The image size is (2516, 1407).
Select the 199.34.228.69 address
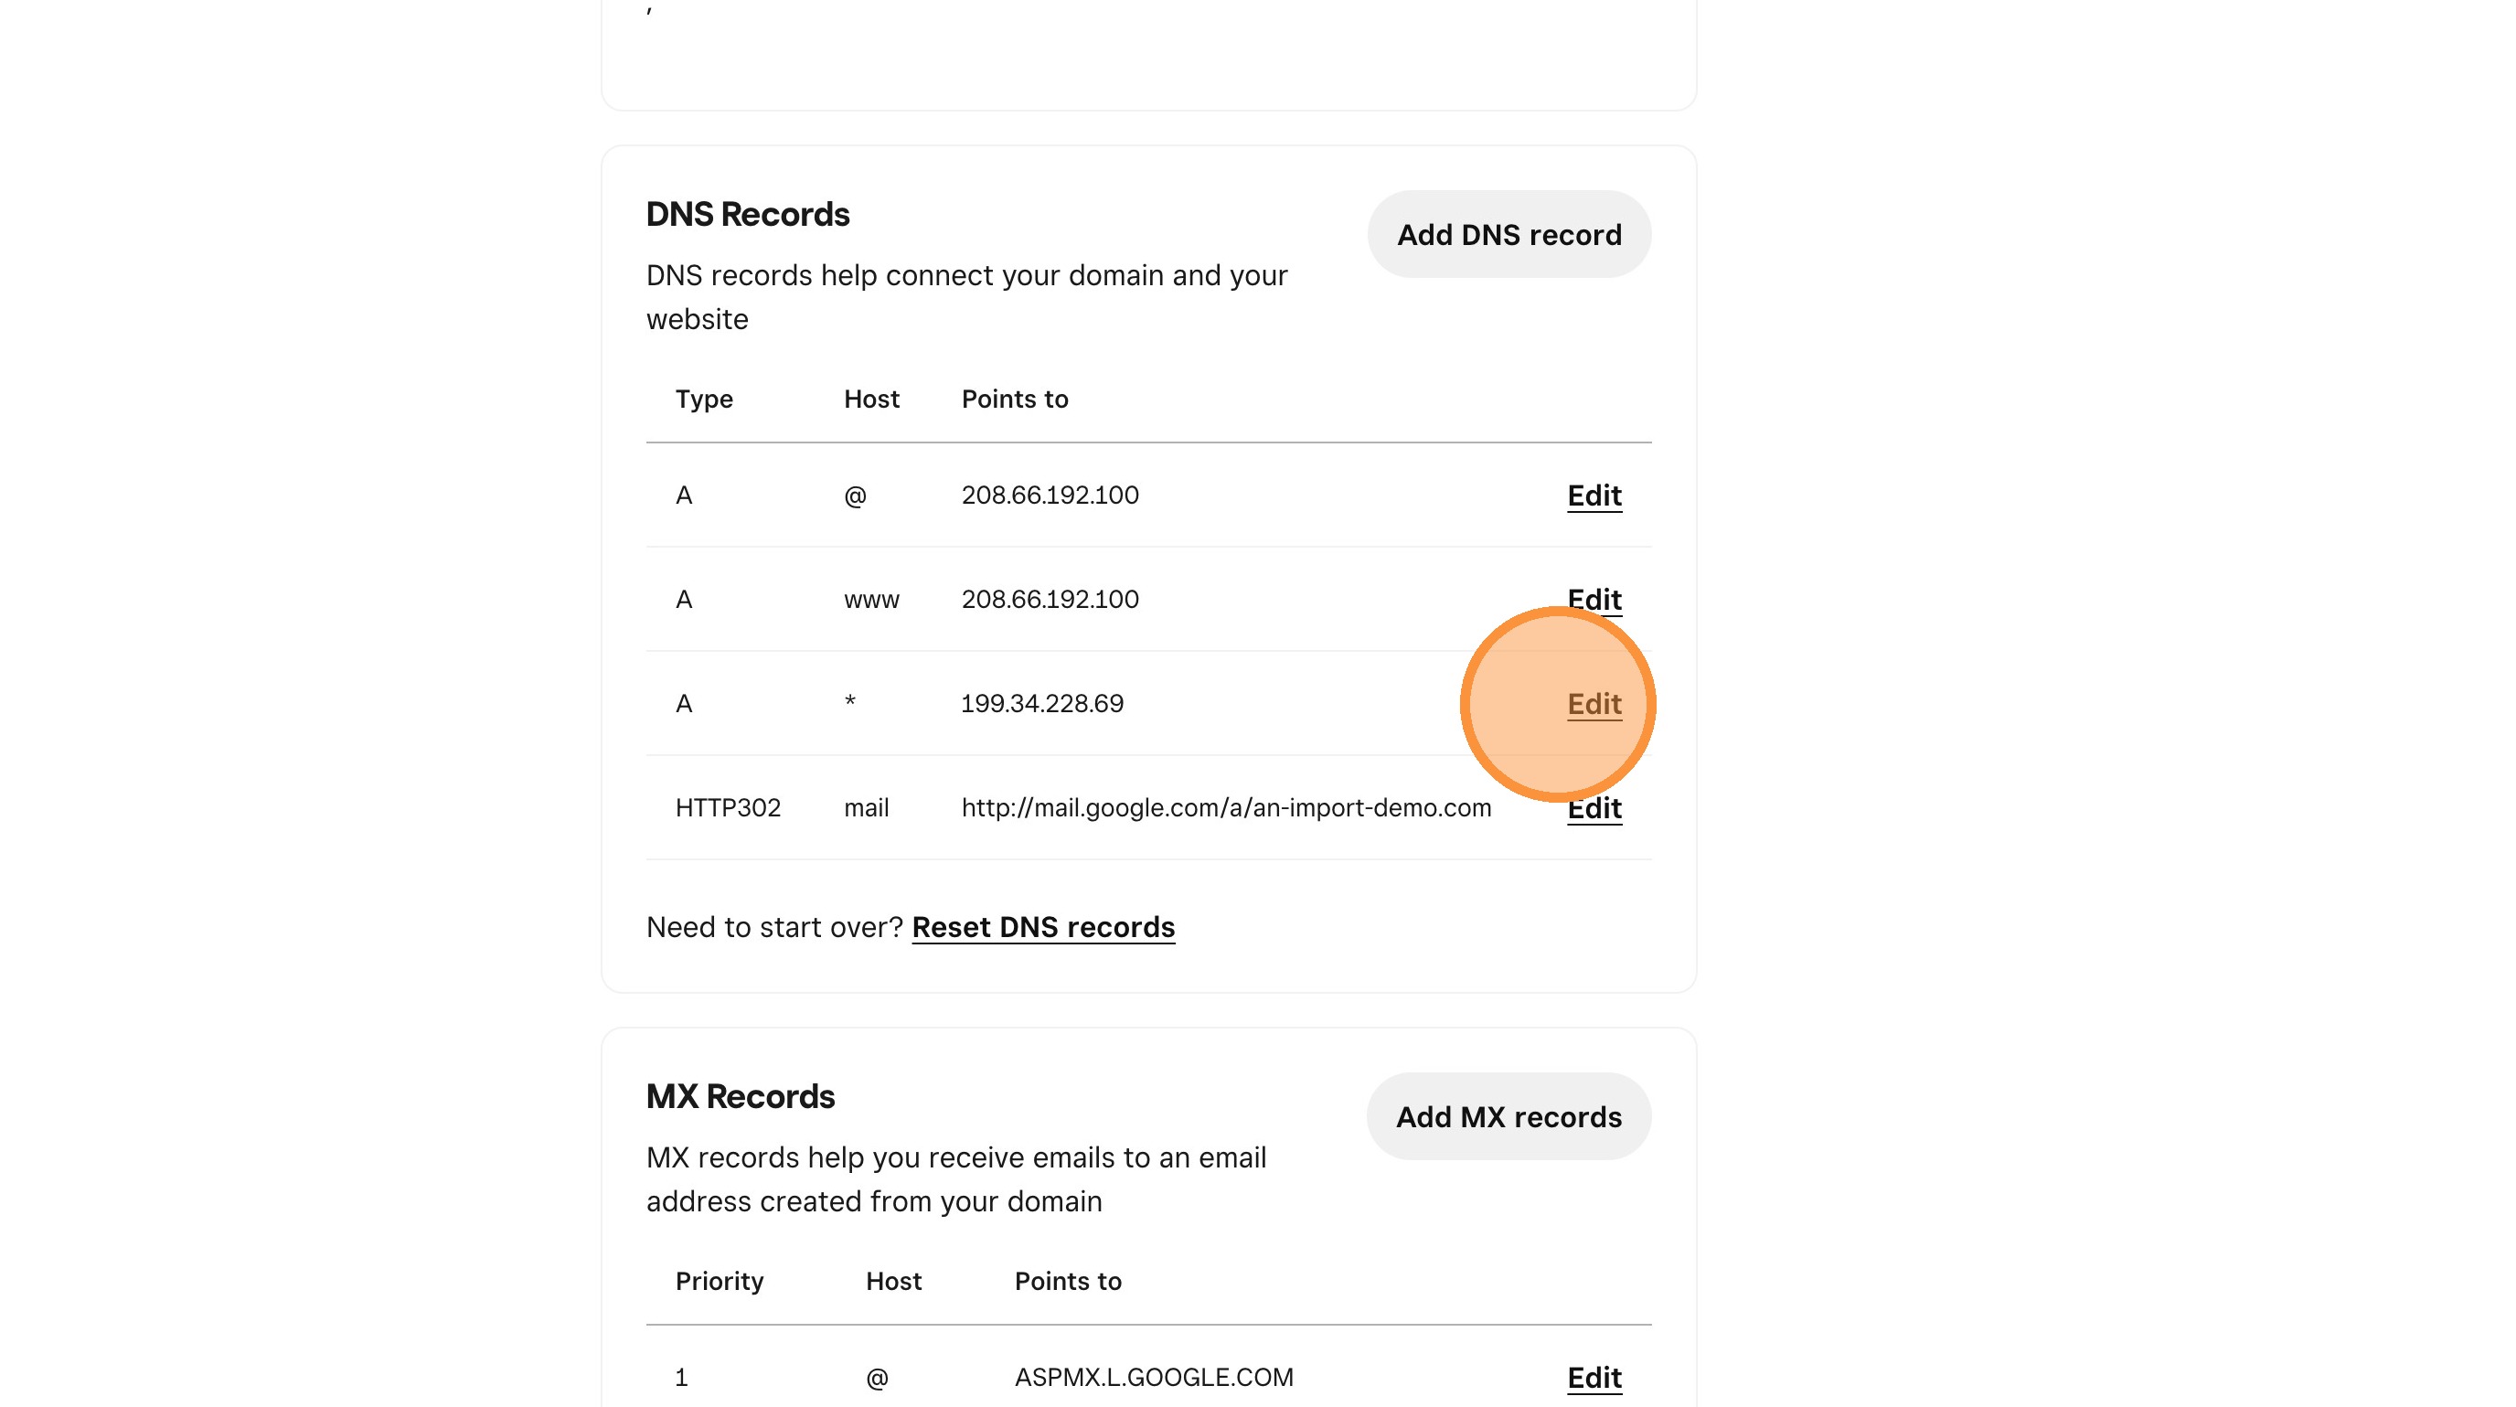pos(1041,703)
